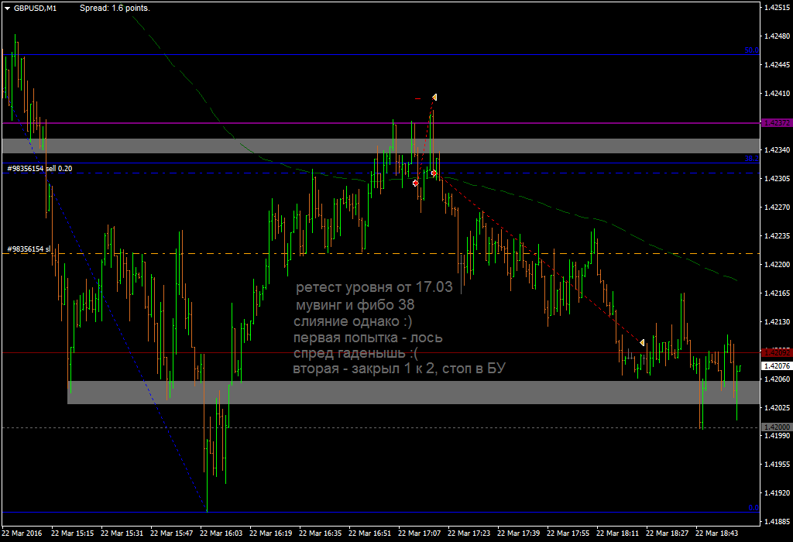Image resolution: width=793 pixels, height=542 pixels.
Task: Click the magenta 1.42372 price tag
Action: pyautogui.click(x=776, y=123)
